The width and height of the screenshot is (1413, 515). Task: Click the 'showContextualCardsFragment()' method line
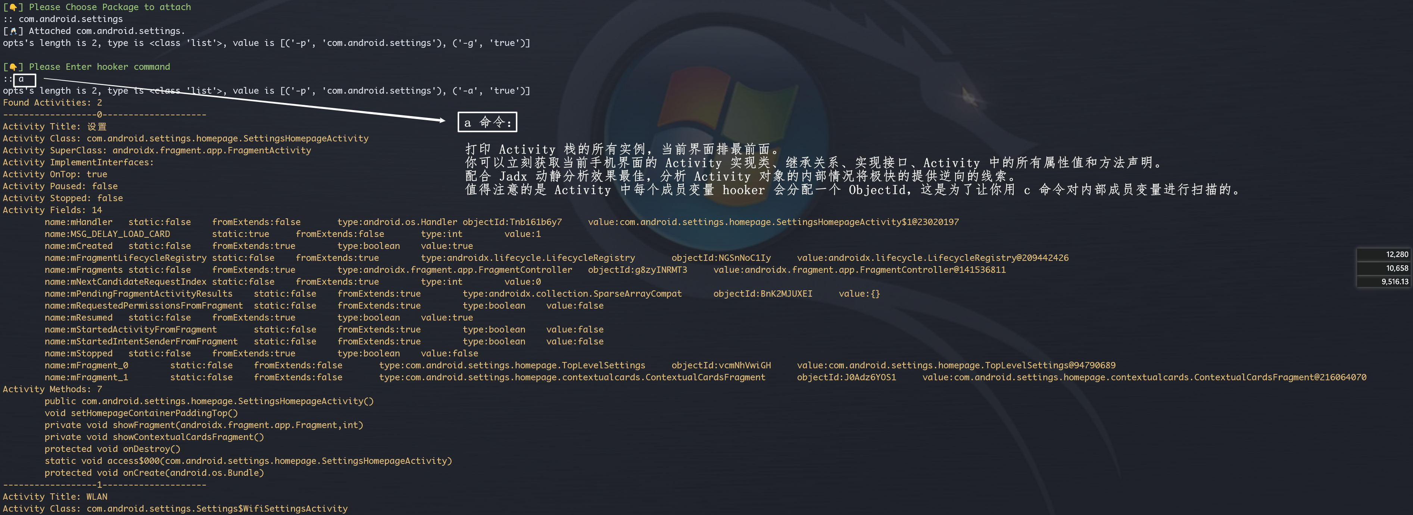(x=154, y=437)
